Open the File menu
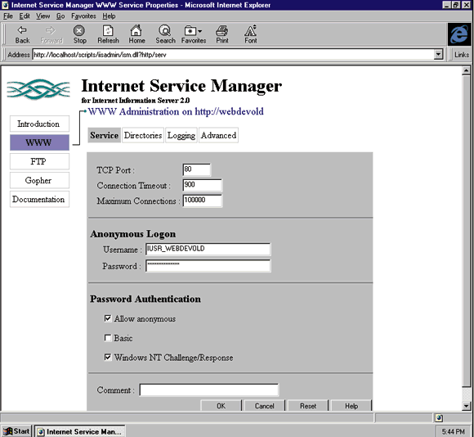This screenshot has height=437, width=474. (8, 16)
